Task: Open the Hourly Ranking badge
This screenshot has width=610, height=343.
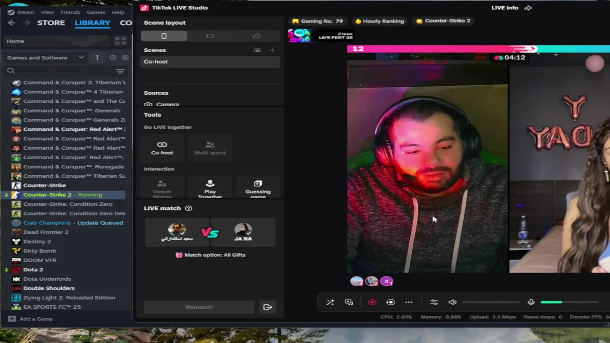Action: pyautogui.click(x=379, y=21)
